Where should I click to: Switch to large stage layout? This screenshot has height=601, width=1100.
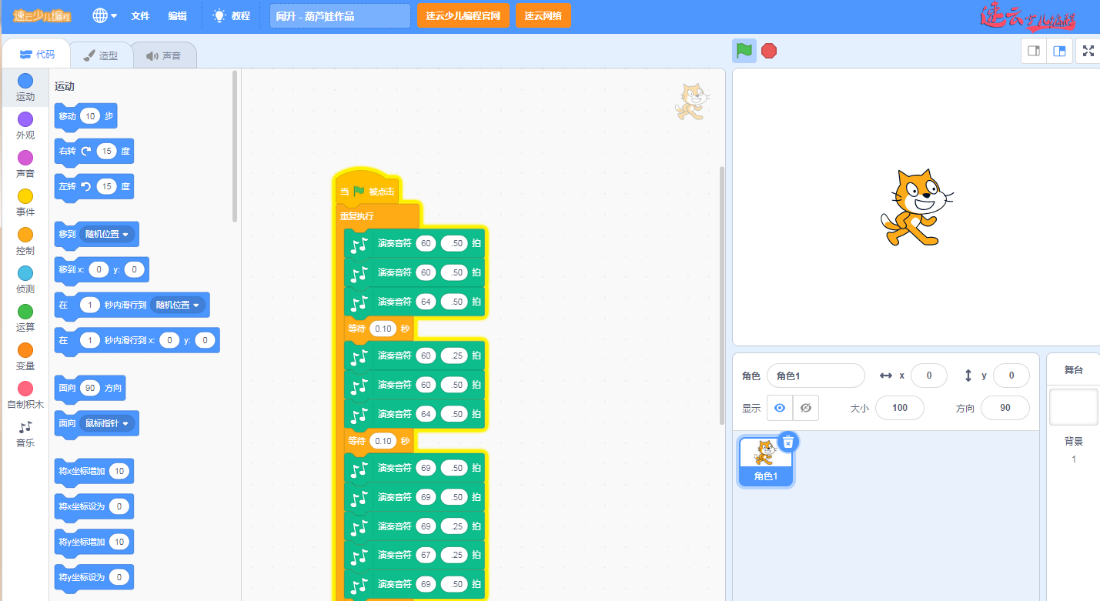coord(1060,52)
